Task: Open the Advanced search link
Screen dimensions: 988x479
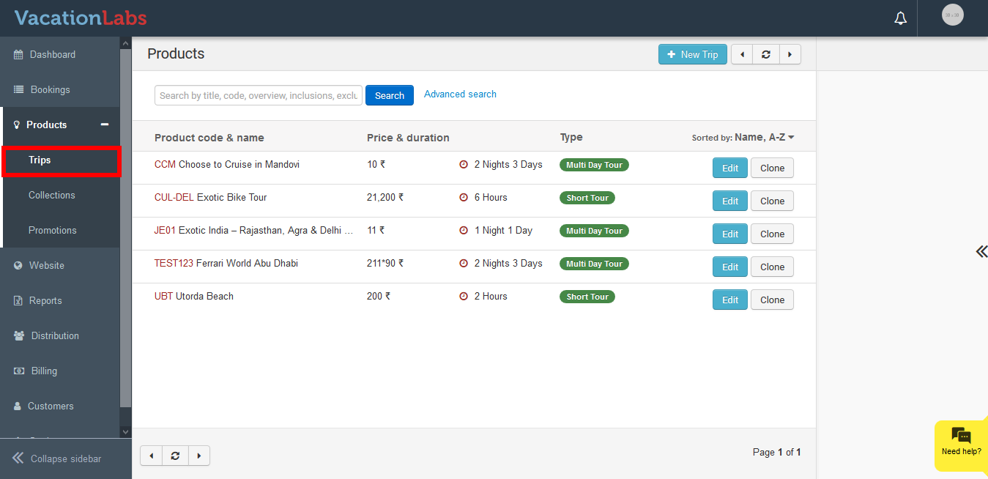Action: [x=460, y=94]
